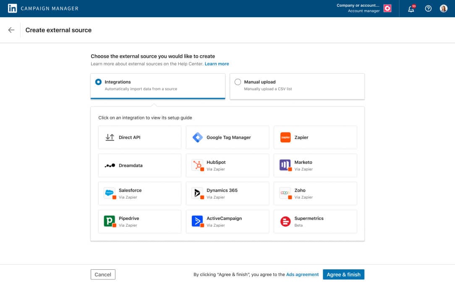
Task: Click the red Supermetrics logo icon
Action: click(285, 222)
